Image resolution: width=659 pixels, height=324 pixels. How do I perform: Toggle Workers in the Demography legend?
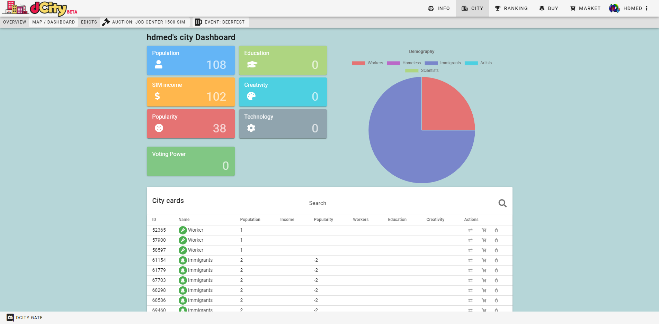pos(367,63)
